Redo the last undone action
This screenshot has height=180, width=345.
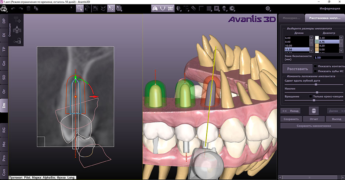pos(21,8)
